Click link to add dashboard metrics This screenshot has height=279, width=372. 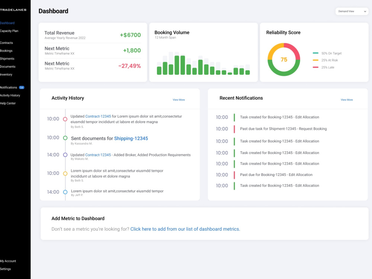click(185, 229)
